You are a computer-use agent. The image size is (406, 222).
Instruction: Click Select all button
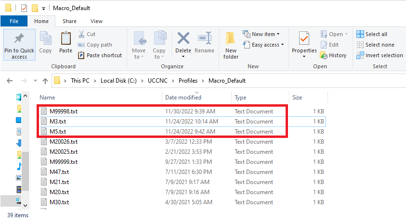372,34
